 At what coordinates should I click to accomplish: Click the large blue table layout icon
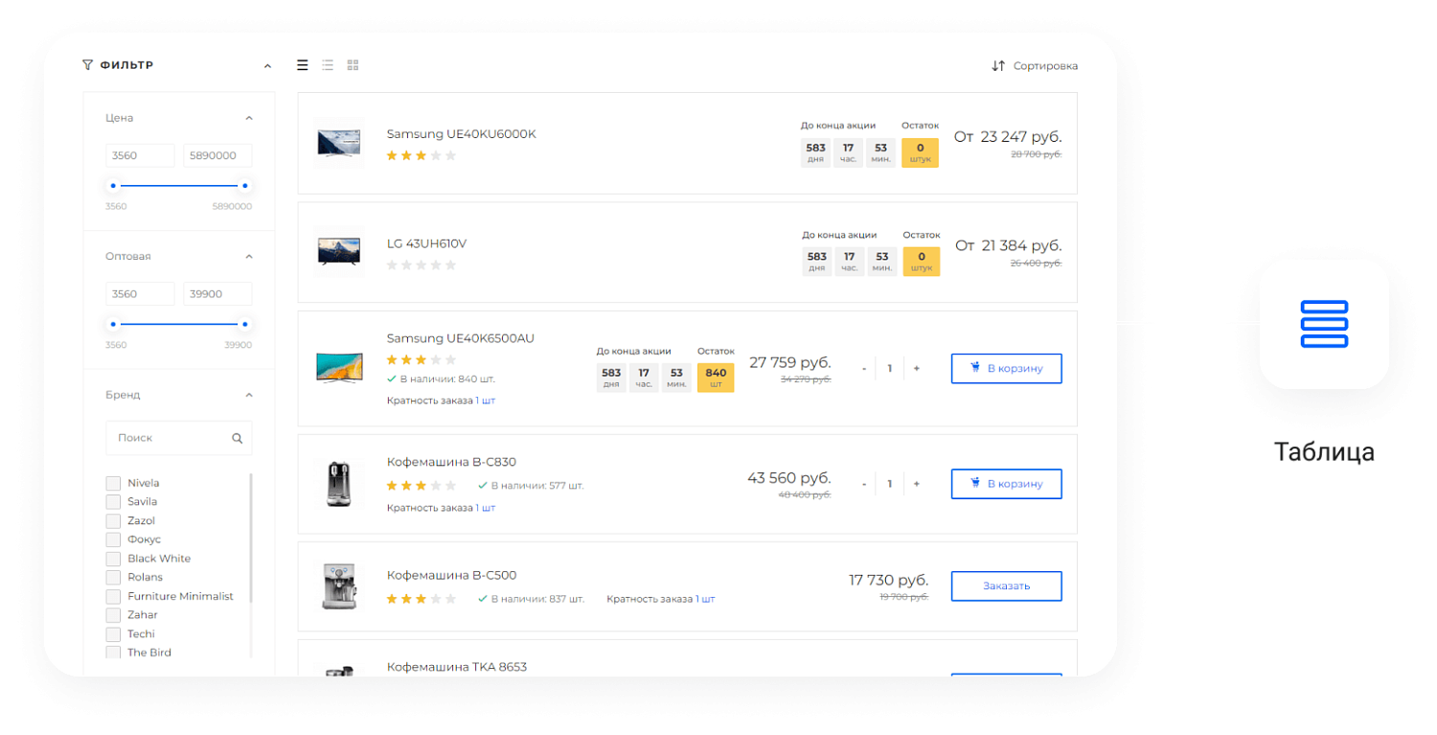pos(1324,324)
